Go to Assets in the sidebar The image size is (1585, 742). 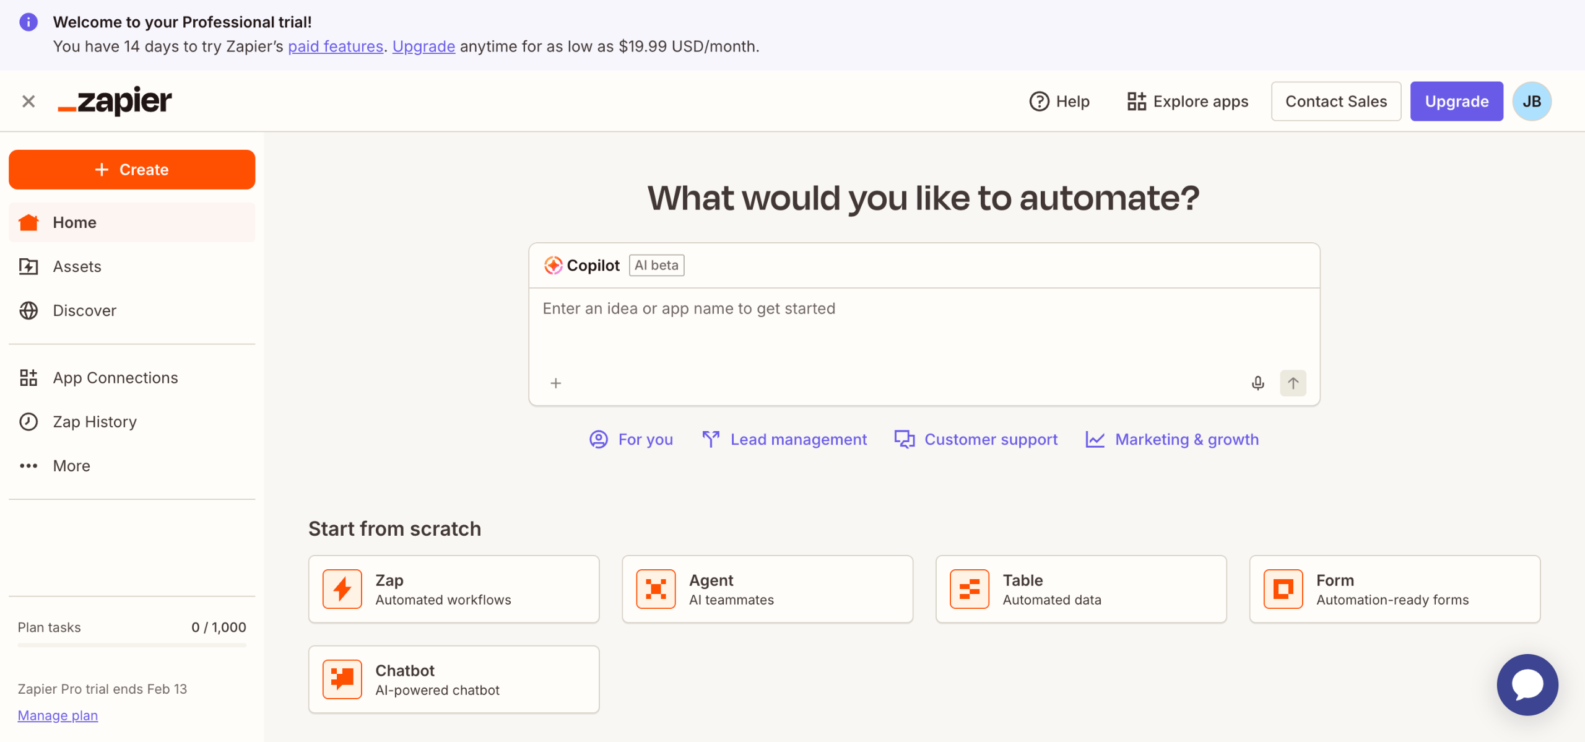(x=77, y=266)
